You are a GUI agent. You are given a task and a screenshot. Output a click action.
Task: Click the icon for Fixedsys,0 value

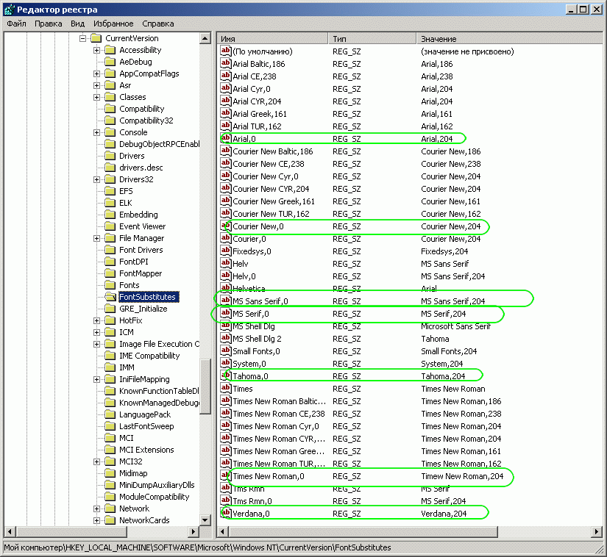pyautogui.click(x=226, y=251)
